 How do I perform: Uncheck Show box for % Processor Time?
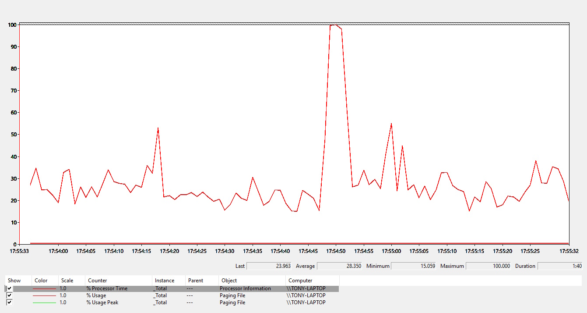tap(9, 288)
